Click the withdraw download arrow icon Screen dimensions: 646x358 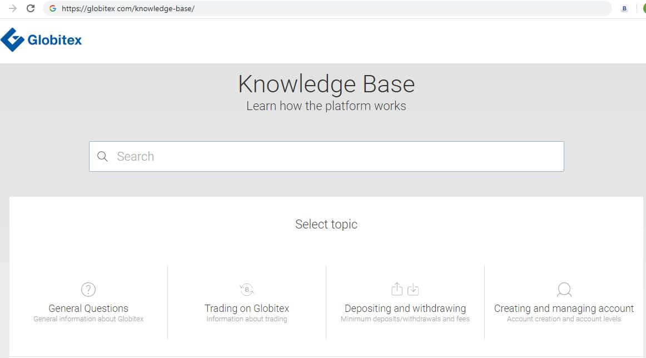(413, 289)
